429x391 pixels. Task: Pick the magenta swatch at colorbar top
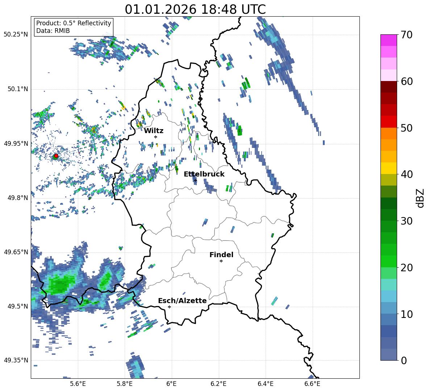click(x=388, y=40)
